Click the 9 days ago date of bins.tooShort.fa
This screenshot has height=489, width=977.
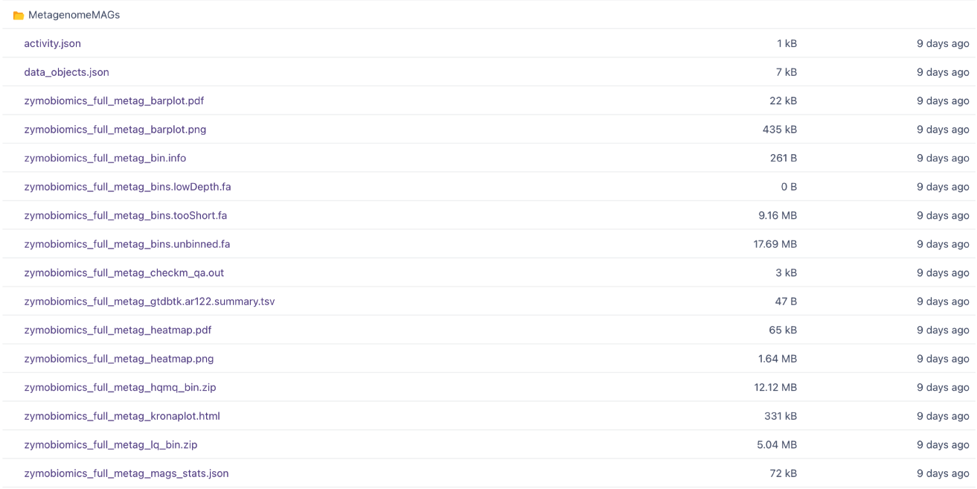(x=943, y=216)
